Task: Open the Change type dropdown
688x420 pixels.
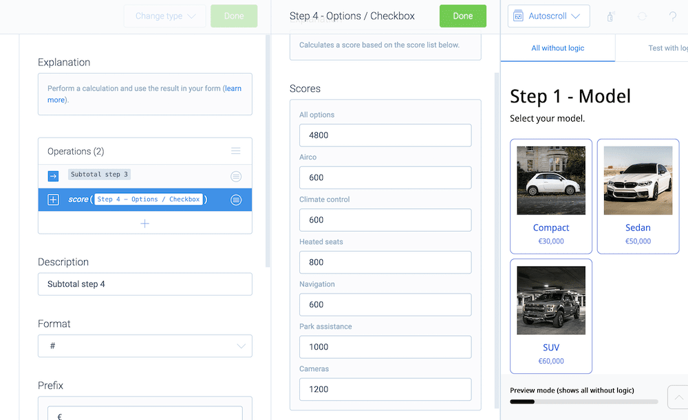Action: [x=164, y=16]
